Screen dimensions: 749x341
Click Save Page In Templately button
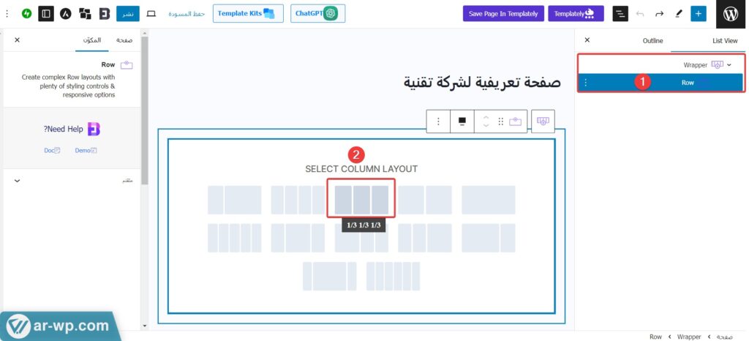pyautogui.click(x=503, y=14)
